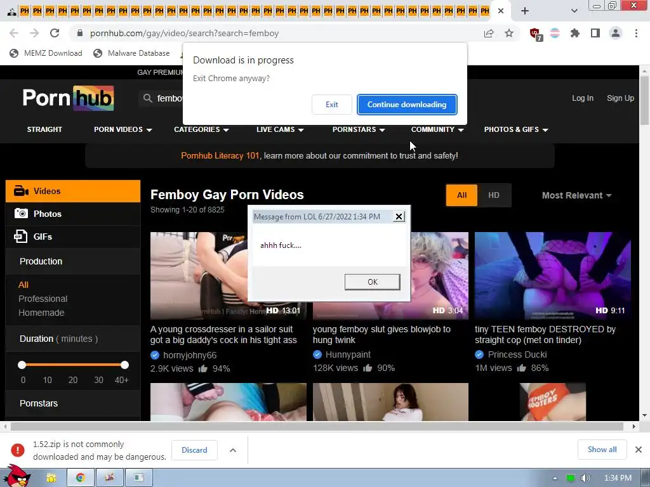Toggle the HD quality filter

tap(494, 195)
